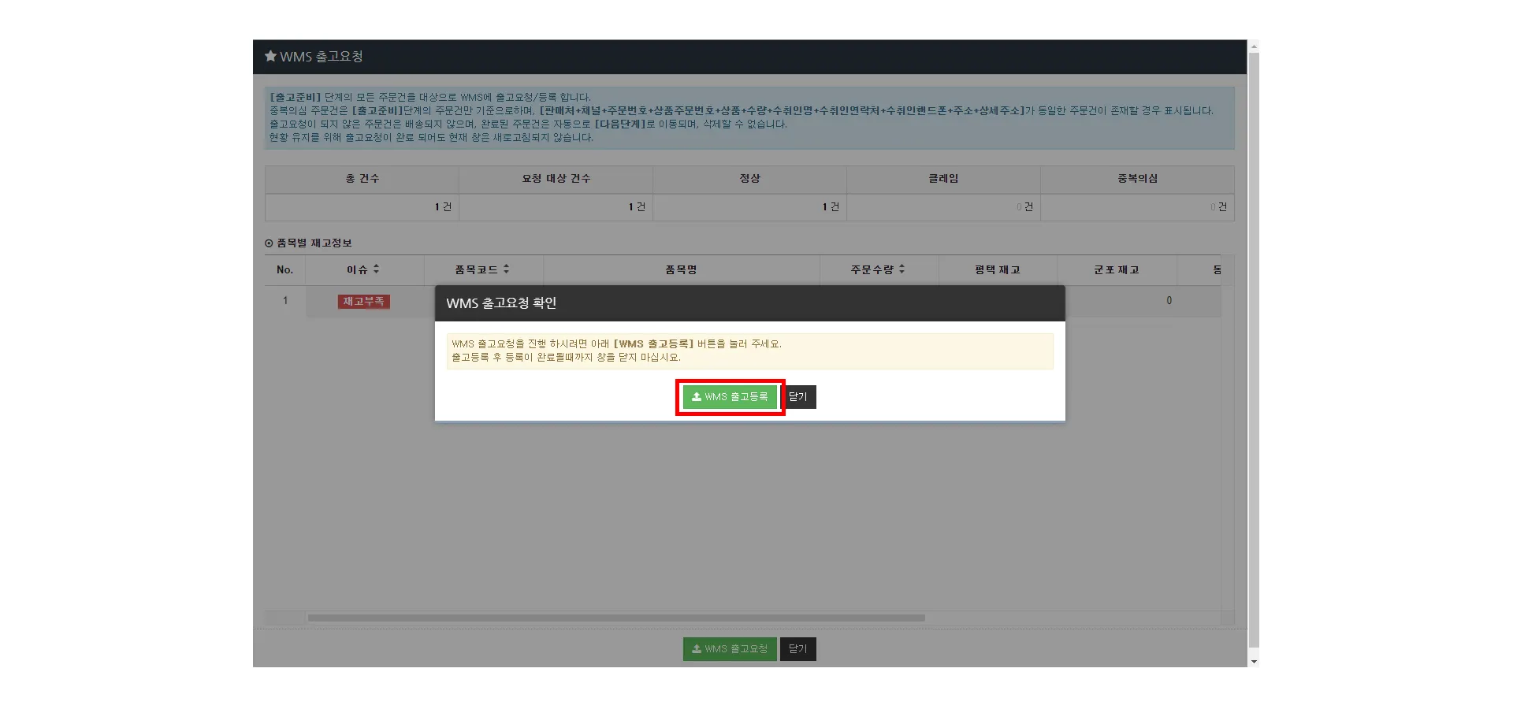Click the No. column header
This screenshot has height=709, width=1513.
[x=285, y=269]
